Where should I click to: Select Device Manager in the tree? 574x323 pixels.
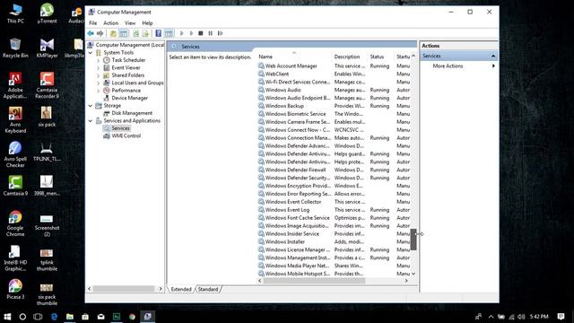pos(129,98)
